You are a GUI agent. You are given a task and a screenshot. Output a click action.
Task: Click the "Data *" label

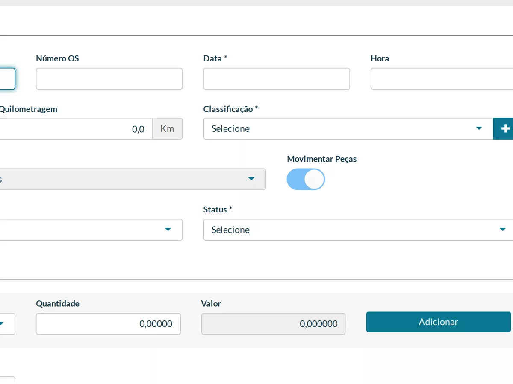(x=215, y=58)
